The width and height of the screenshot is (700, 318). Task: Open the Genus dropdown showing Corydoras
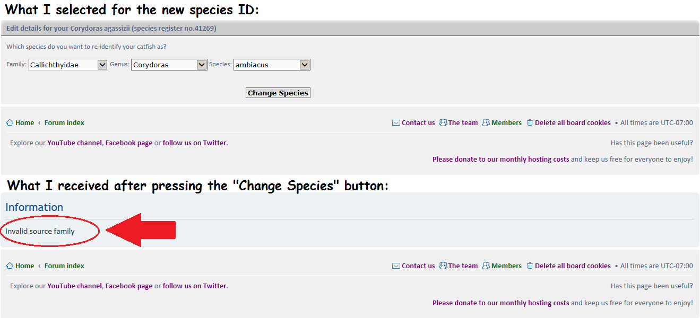[x=169, y=65]
